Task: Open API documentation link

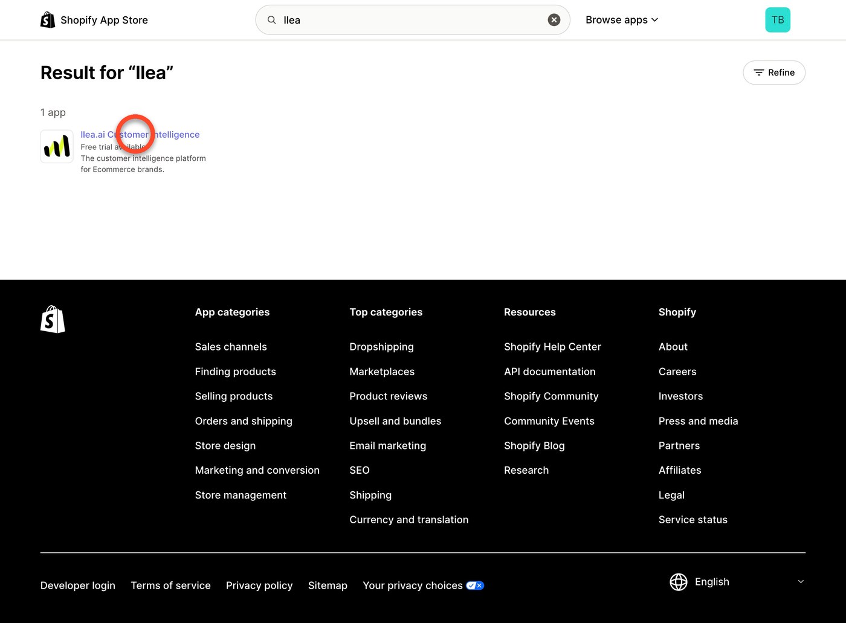Action: 550,372
